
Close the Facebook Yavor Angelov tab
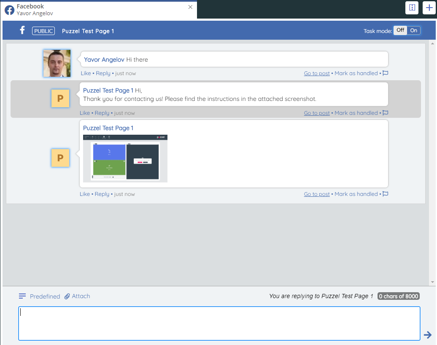[x=190, y=7]
